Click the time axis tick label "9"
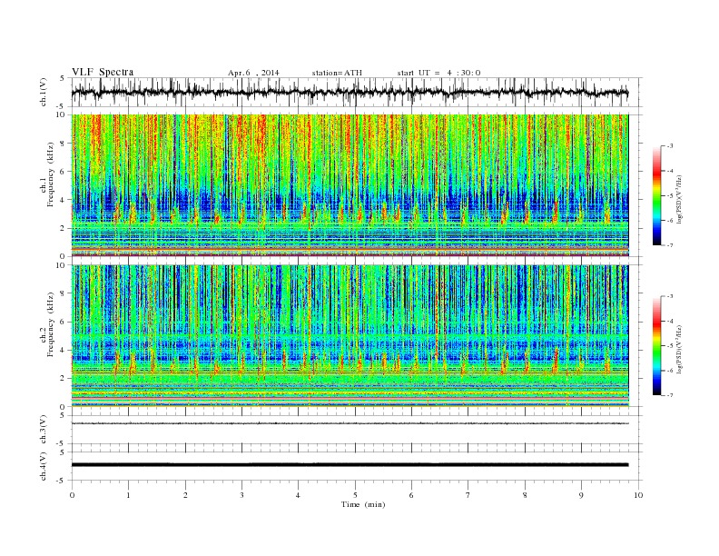The width and height of the screenshot is (719, 556). 581,495
